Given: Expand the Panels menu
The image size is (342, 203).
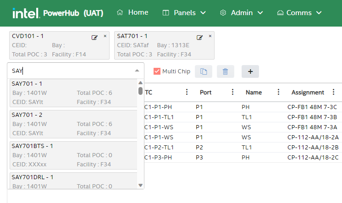Looking at the screenshot, I should coord(184,13).
